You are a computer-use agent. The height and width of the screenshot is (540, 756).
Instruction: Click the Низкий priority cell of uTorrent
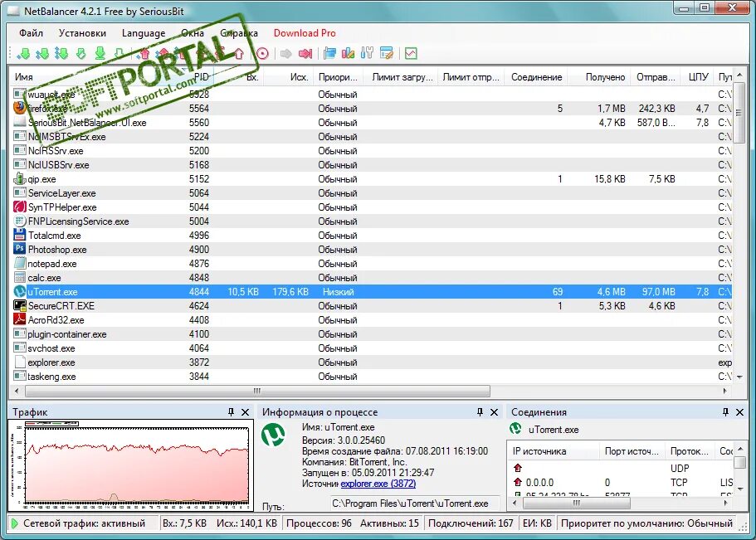tap(338, 291)
